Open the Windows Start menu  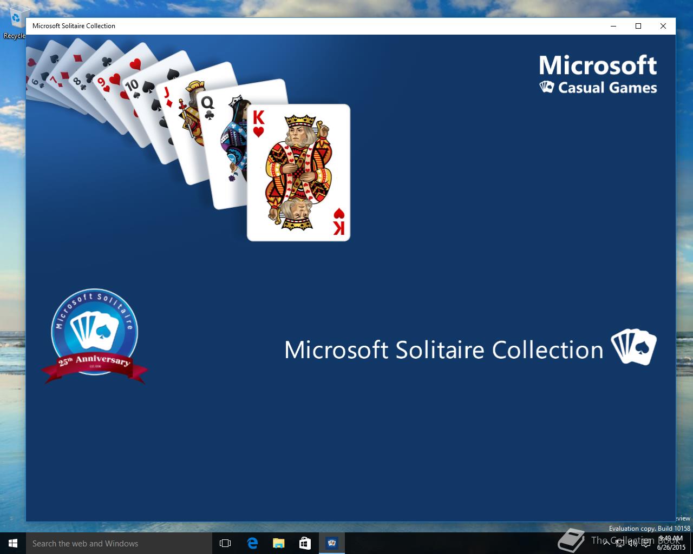click(x=13, y=543)
